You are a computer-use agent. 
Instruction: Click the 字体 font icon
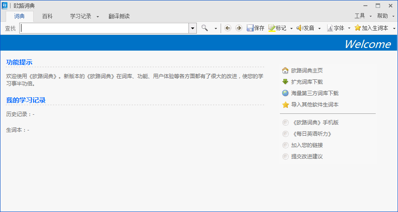329,28
